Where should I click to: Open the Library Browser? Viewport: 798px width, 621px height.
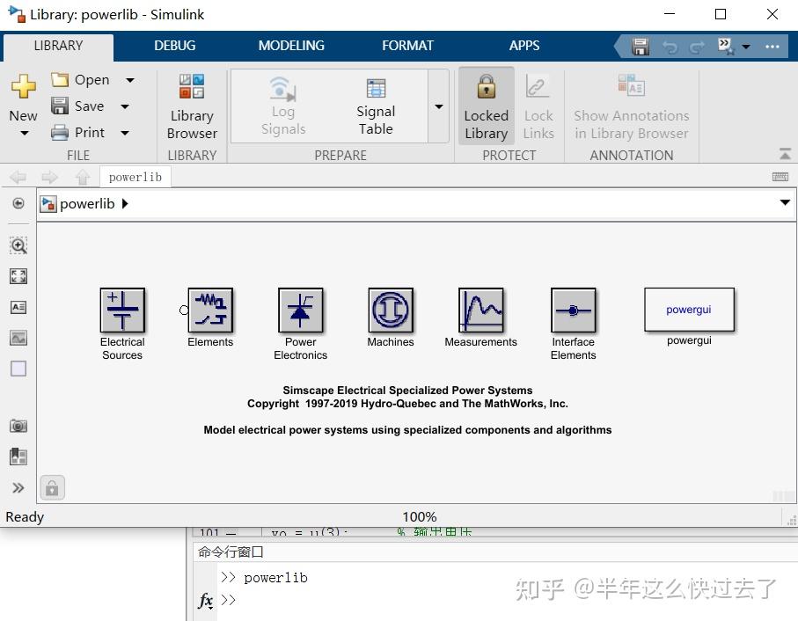click(x=192, y=106)
